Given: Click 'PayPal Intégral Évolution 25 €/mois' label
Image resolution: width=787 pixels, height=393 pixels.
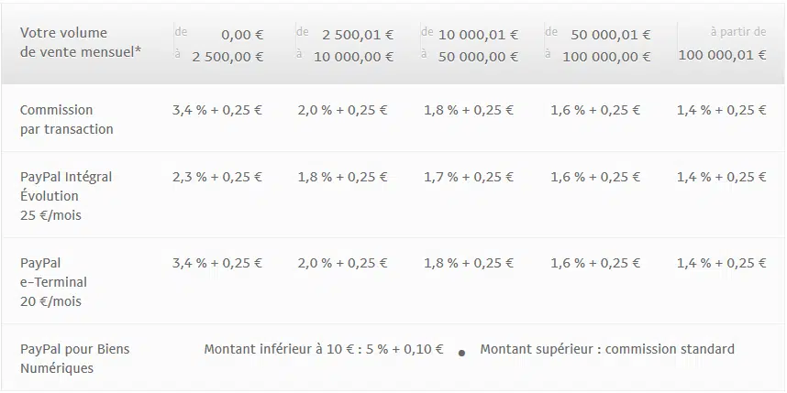Looking at the screenshot, I should tap(66, 196).
